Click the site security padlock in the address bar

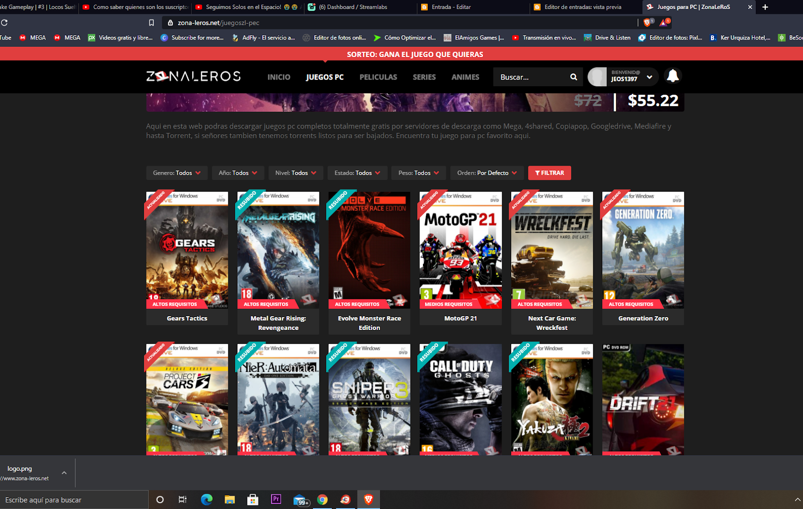[x=170, y=22]
